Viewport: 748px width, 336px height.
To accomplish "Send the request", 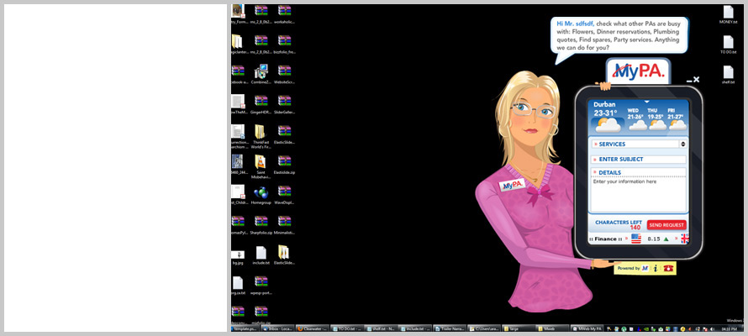I will coord(666,225).
